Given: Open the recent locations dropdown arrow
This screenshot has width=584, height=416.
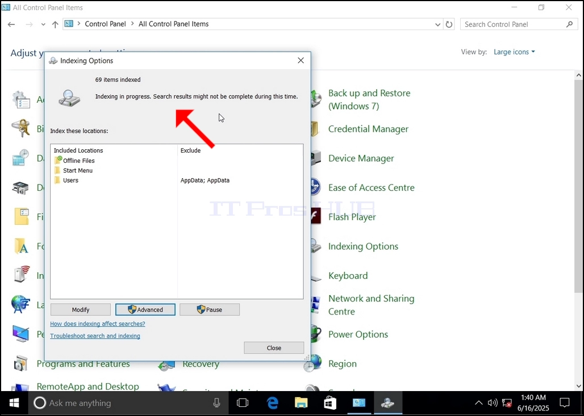Looking at the screenshot, I should pyautogui.click(x=43, y=24).
